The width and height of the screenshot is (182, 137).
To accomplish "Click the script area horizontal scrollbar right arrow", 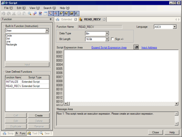I will coord(177,104).
